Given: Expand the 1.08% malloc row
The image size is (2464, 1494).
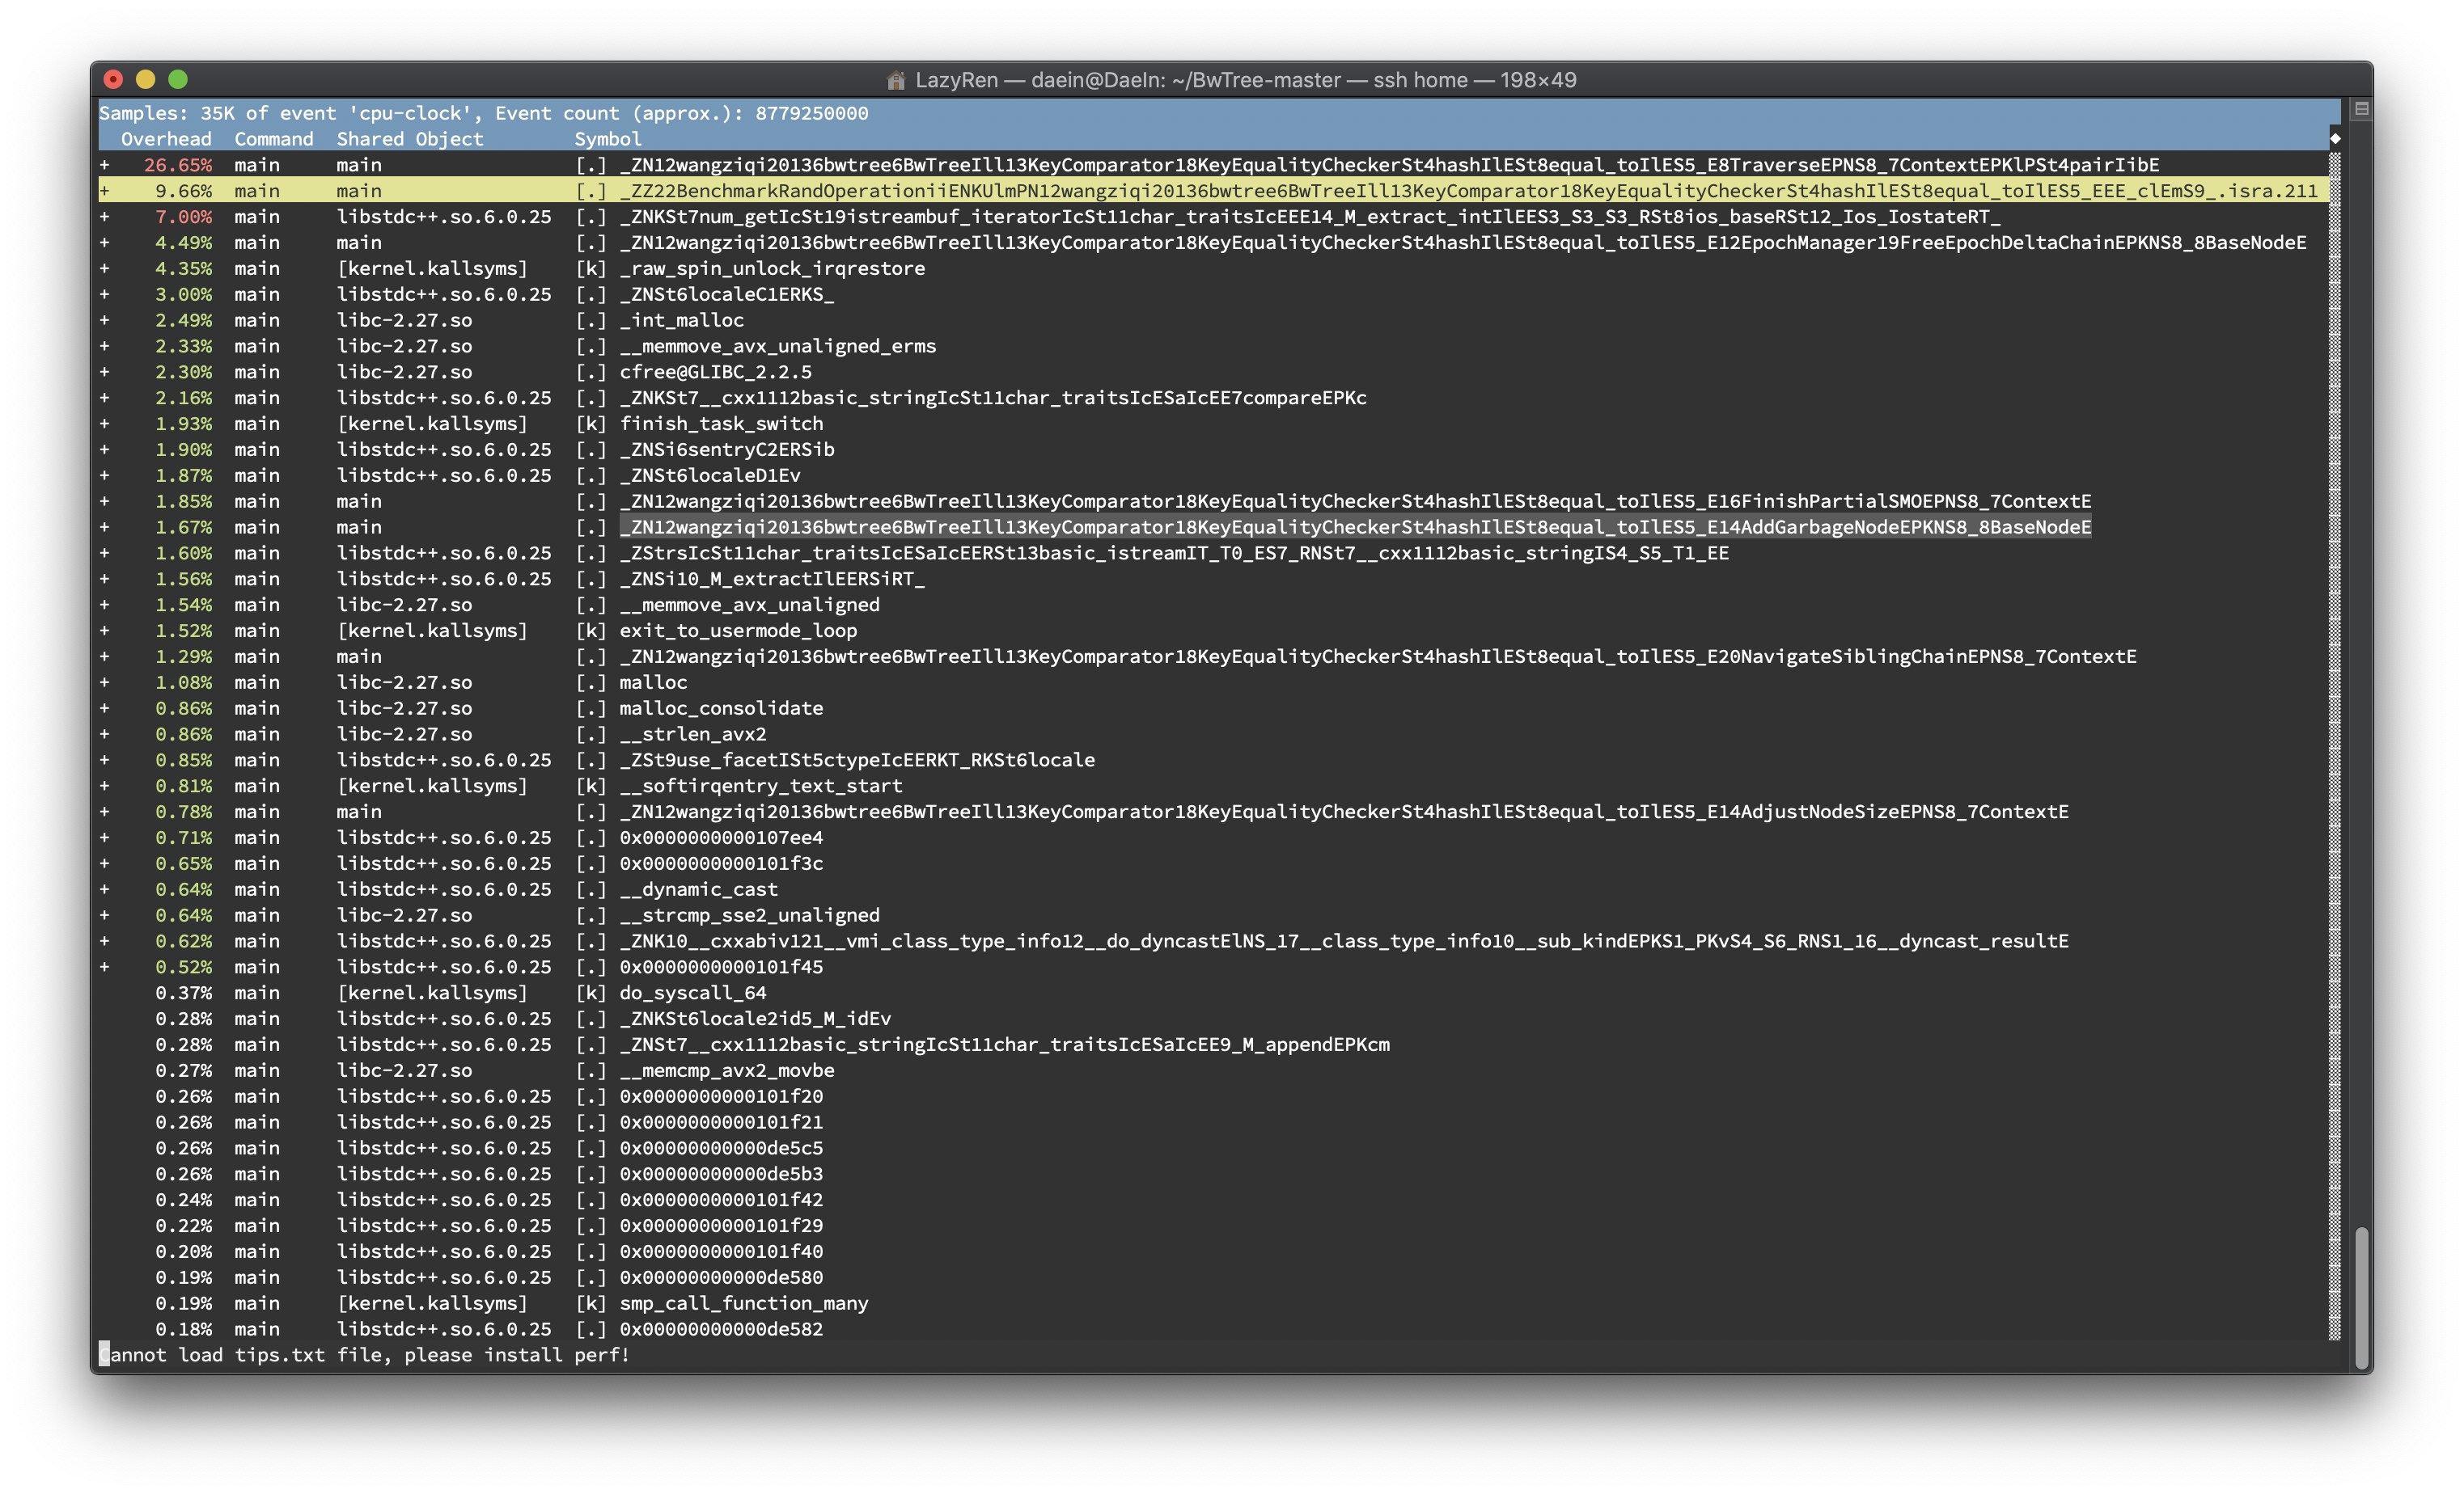Looking at the screenshot, I should pos(104,682).
